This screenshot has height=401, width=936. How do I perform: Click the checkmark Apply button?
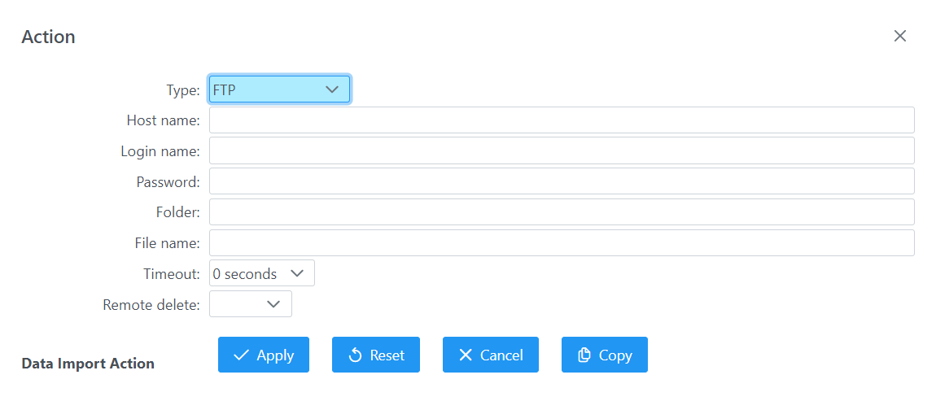(x=264, y=355)
